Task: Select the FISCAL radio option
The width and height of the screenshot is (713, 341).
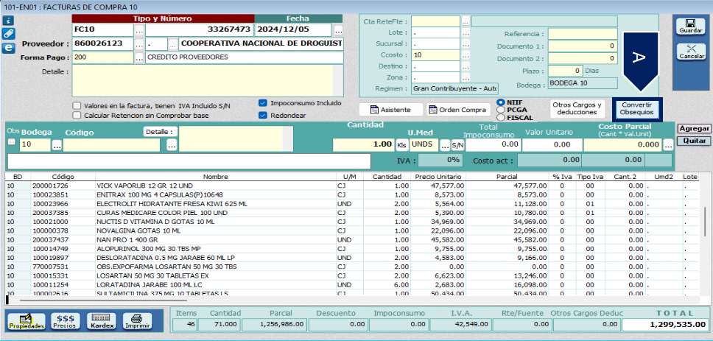Action: (x=501, y=117)
